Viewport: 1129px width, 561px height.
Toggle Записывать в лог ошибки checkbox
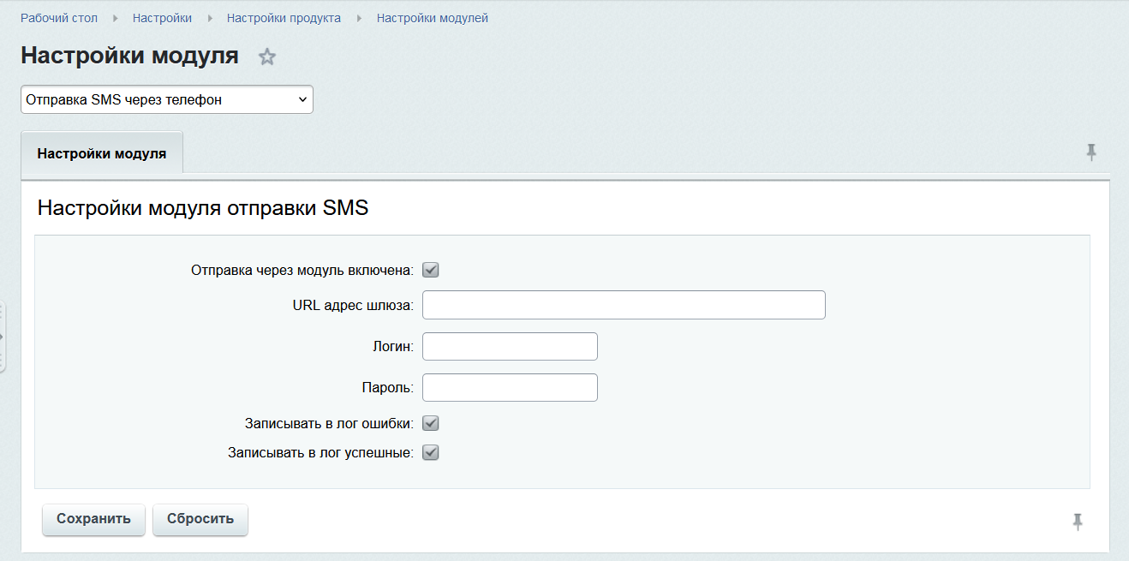(x=431, y=423)
